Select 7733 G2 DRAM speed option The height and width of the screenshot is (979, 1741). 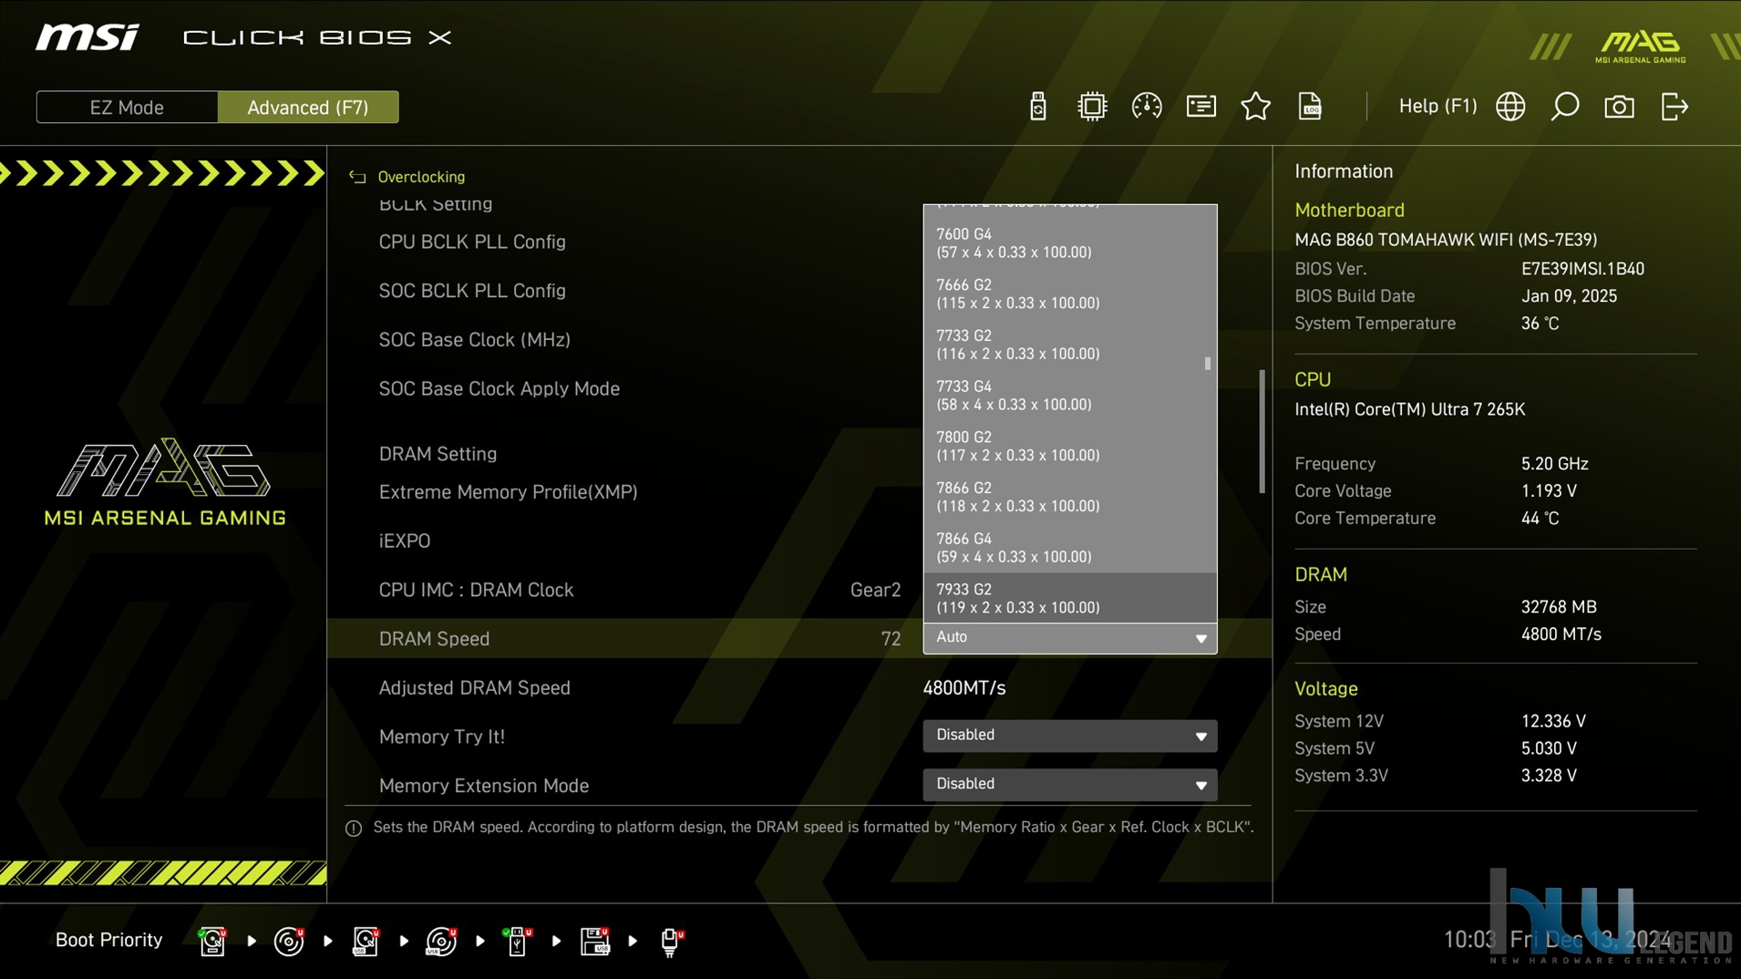coord(1069,345)
